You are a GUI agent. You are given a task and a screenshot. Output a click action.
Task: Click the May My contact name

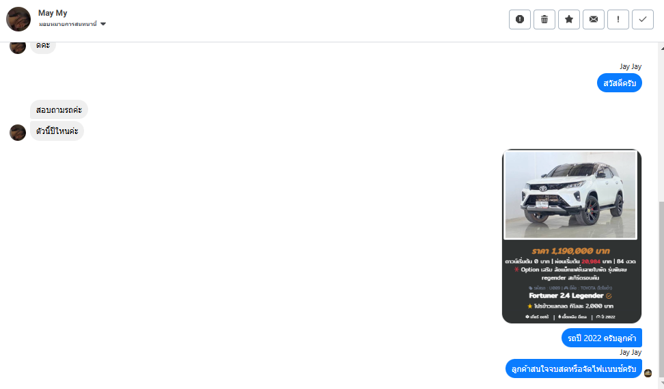[x=53, y=13]
